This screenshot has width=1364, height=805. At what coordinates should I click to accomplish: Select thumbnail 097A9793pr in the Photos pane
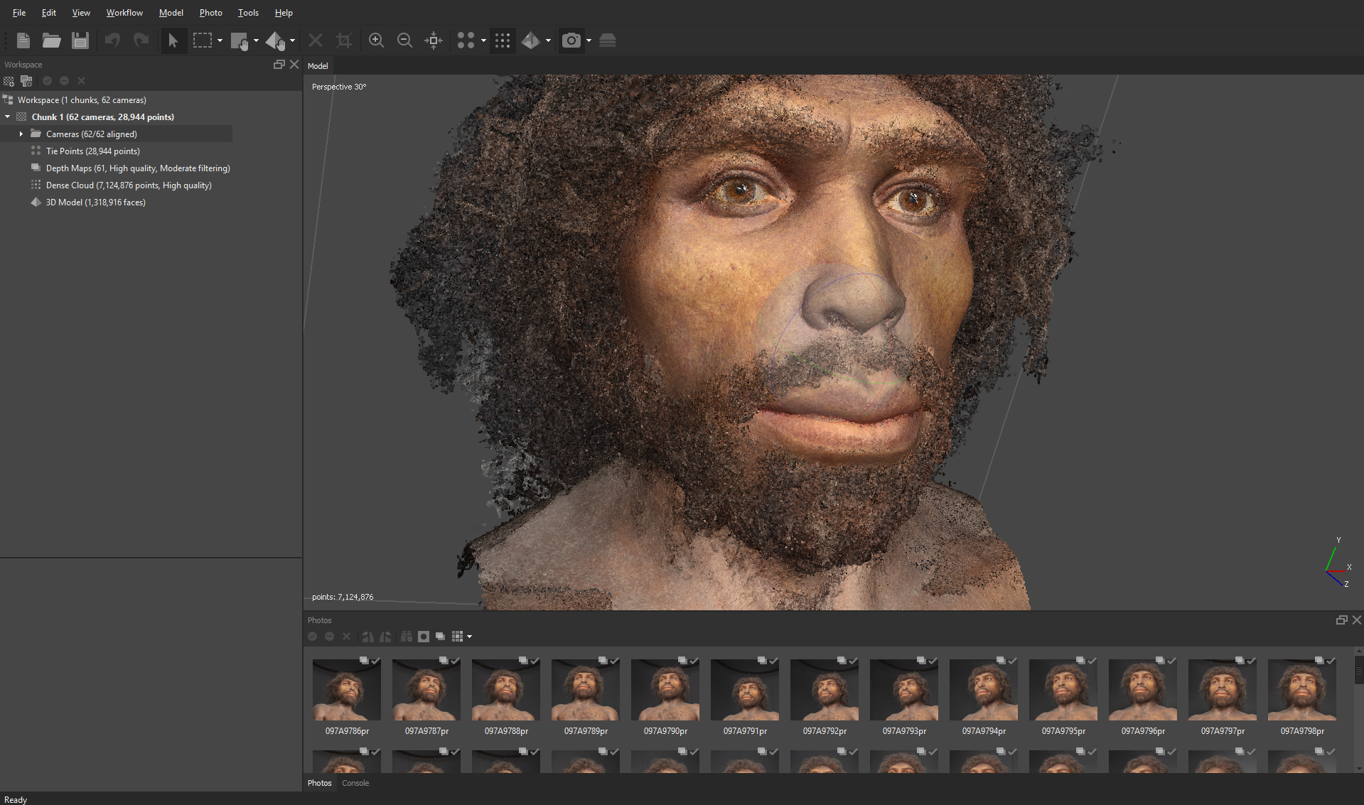(903, 689)
